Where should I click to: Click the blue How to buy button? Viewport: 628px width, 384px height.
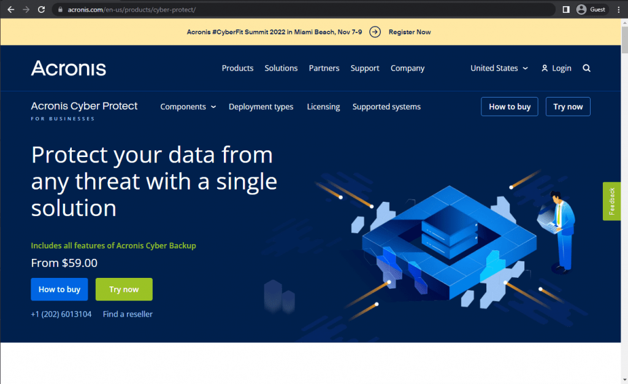[x=59, y=290]
